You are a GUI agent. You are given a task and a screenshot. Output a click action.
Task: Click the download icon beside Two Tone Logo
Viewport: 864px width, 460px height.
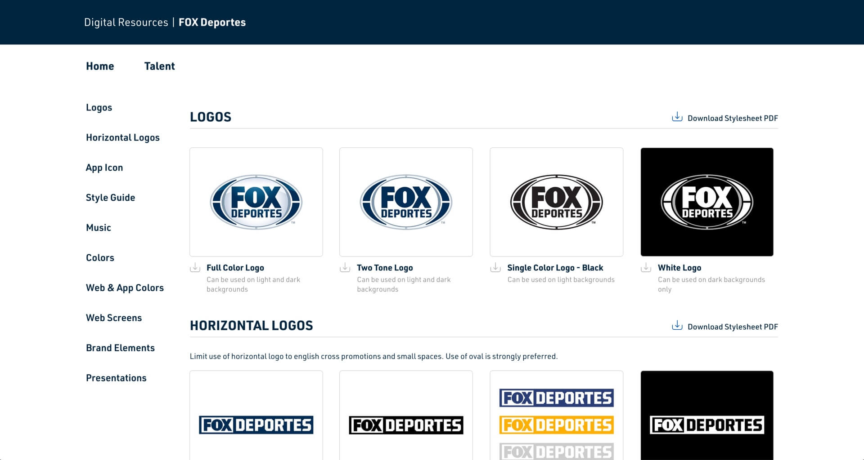[x=345, y=268]
